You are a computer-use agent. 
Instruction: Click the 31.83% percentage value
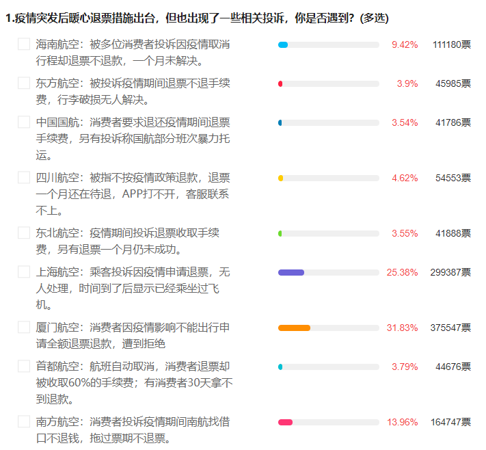[403, 328]
